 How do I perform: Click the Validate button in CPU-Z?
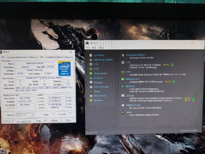click(54, 120)
